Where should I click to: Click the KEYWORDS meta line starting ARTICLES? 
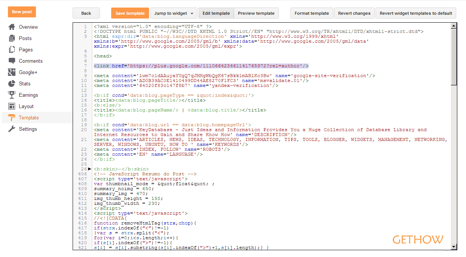270,142
